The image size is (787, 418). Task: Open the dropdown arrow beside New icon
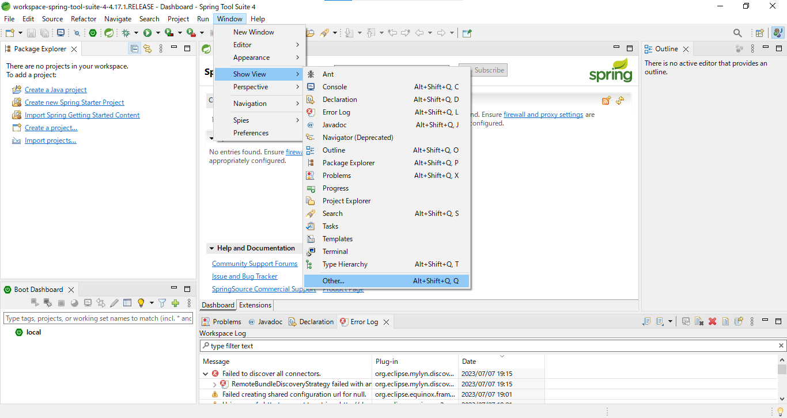(20, 33)
